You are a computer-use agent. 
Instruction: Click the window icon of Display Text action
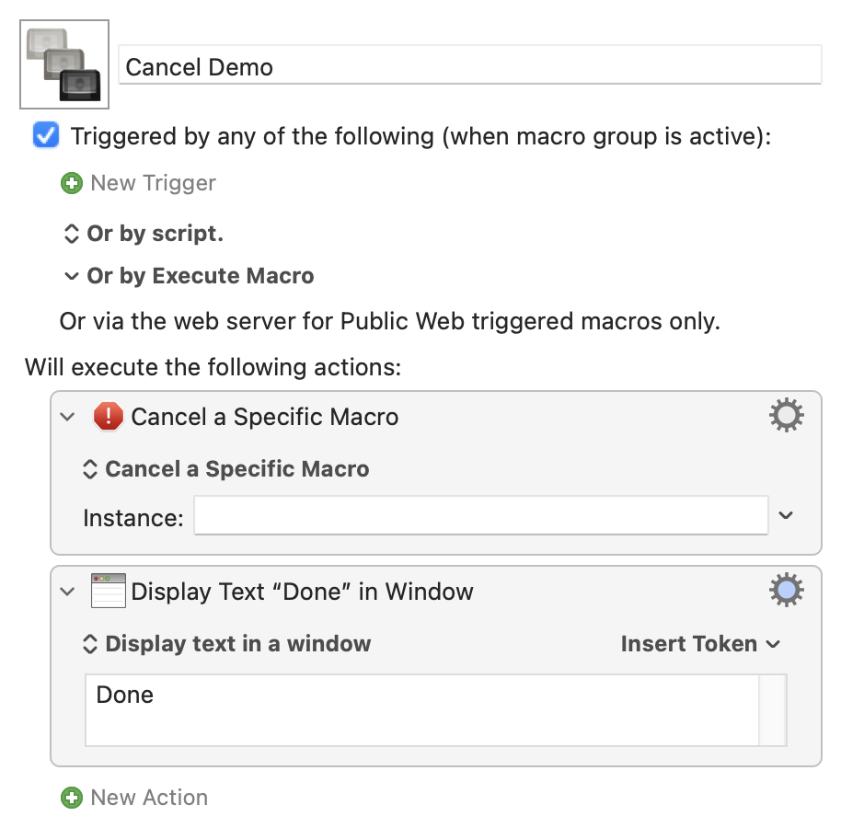pos(109,591)
